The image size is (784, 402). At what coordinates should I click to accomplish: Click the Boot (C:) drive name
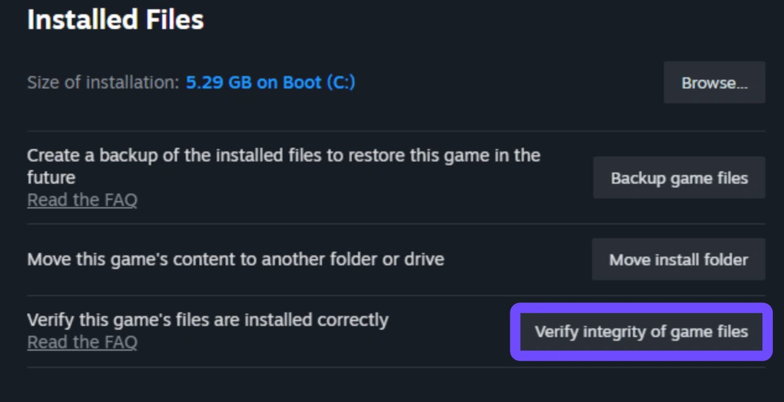(x=319, y=83)
